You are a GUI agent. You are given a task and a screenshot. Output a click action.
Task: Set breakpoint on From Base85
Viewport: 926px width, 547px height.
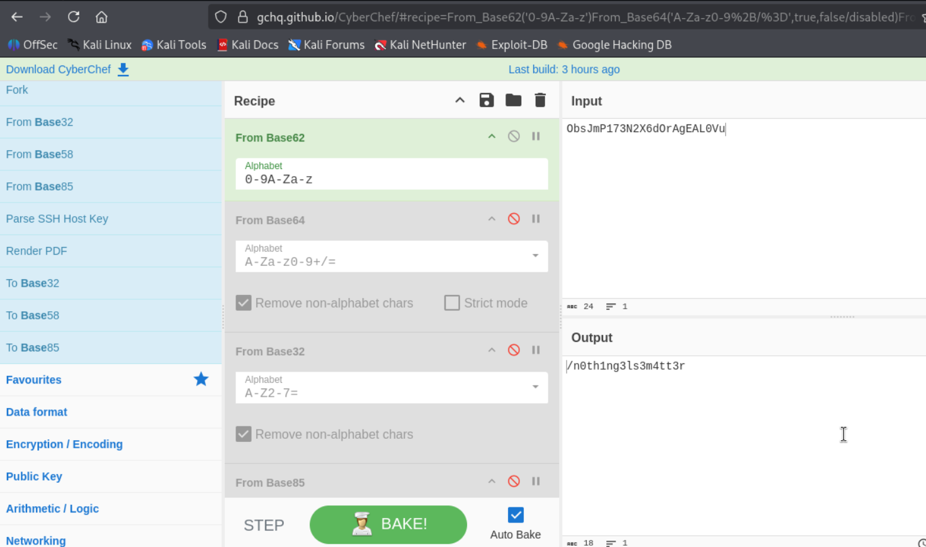(536, 482)
